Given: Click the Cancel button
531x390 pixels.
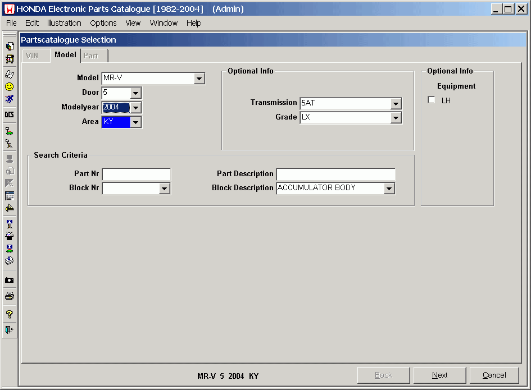Looking at the screenshot, I should 494,375.
